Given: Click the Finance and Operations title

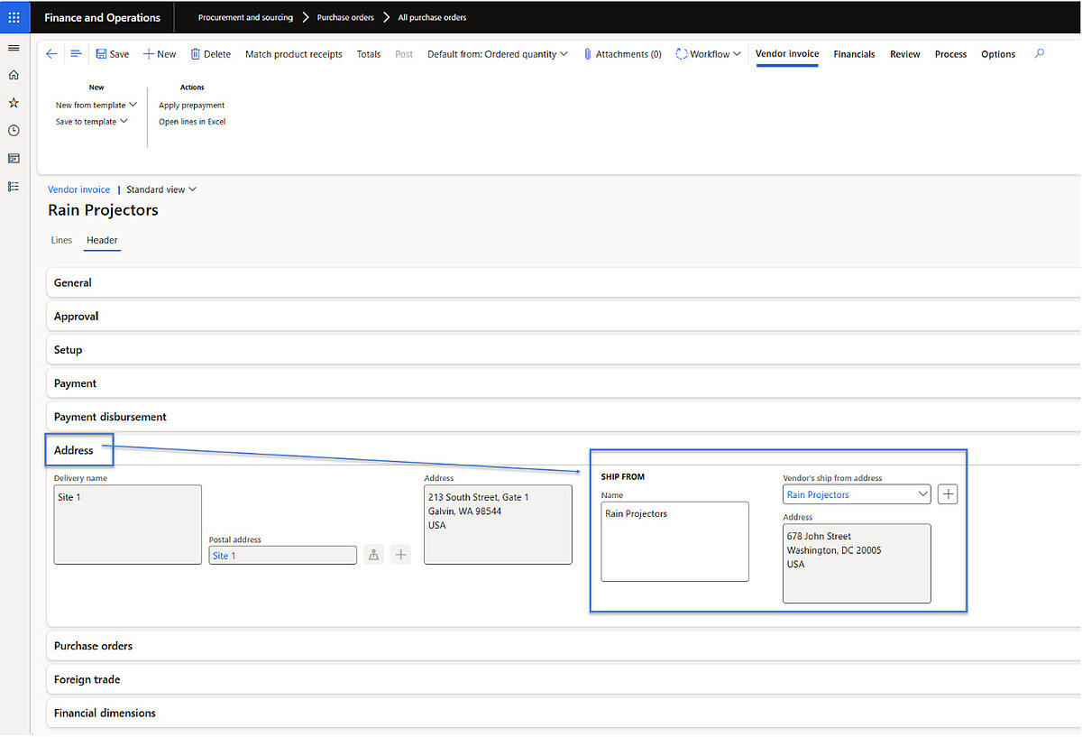Looking at the screenshot, I should click(x=102, y=17).
